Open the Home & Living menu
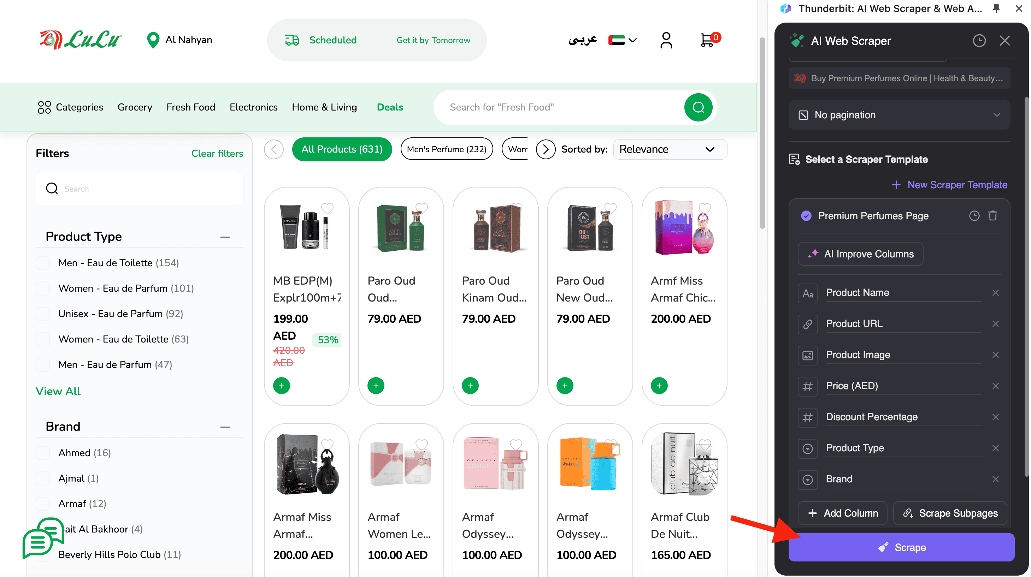This screenshot has height=577, width=1031. tap(324, 107)
